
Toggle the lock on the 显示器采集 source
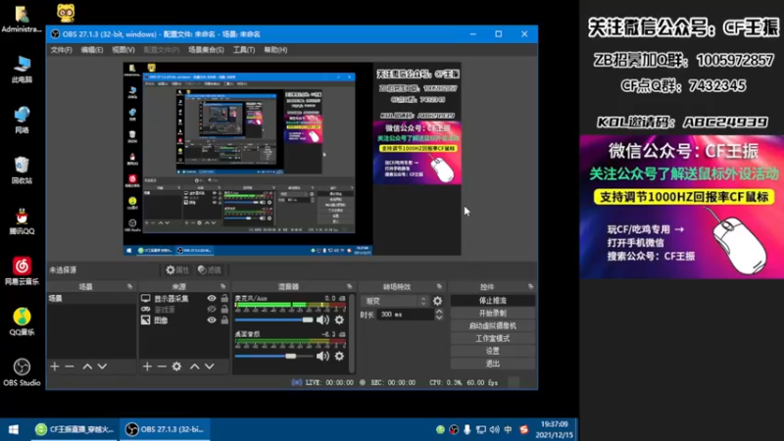click(224, 298)
